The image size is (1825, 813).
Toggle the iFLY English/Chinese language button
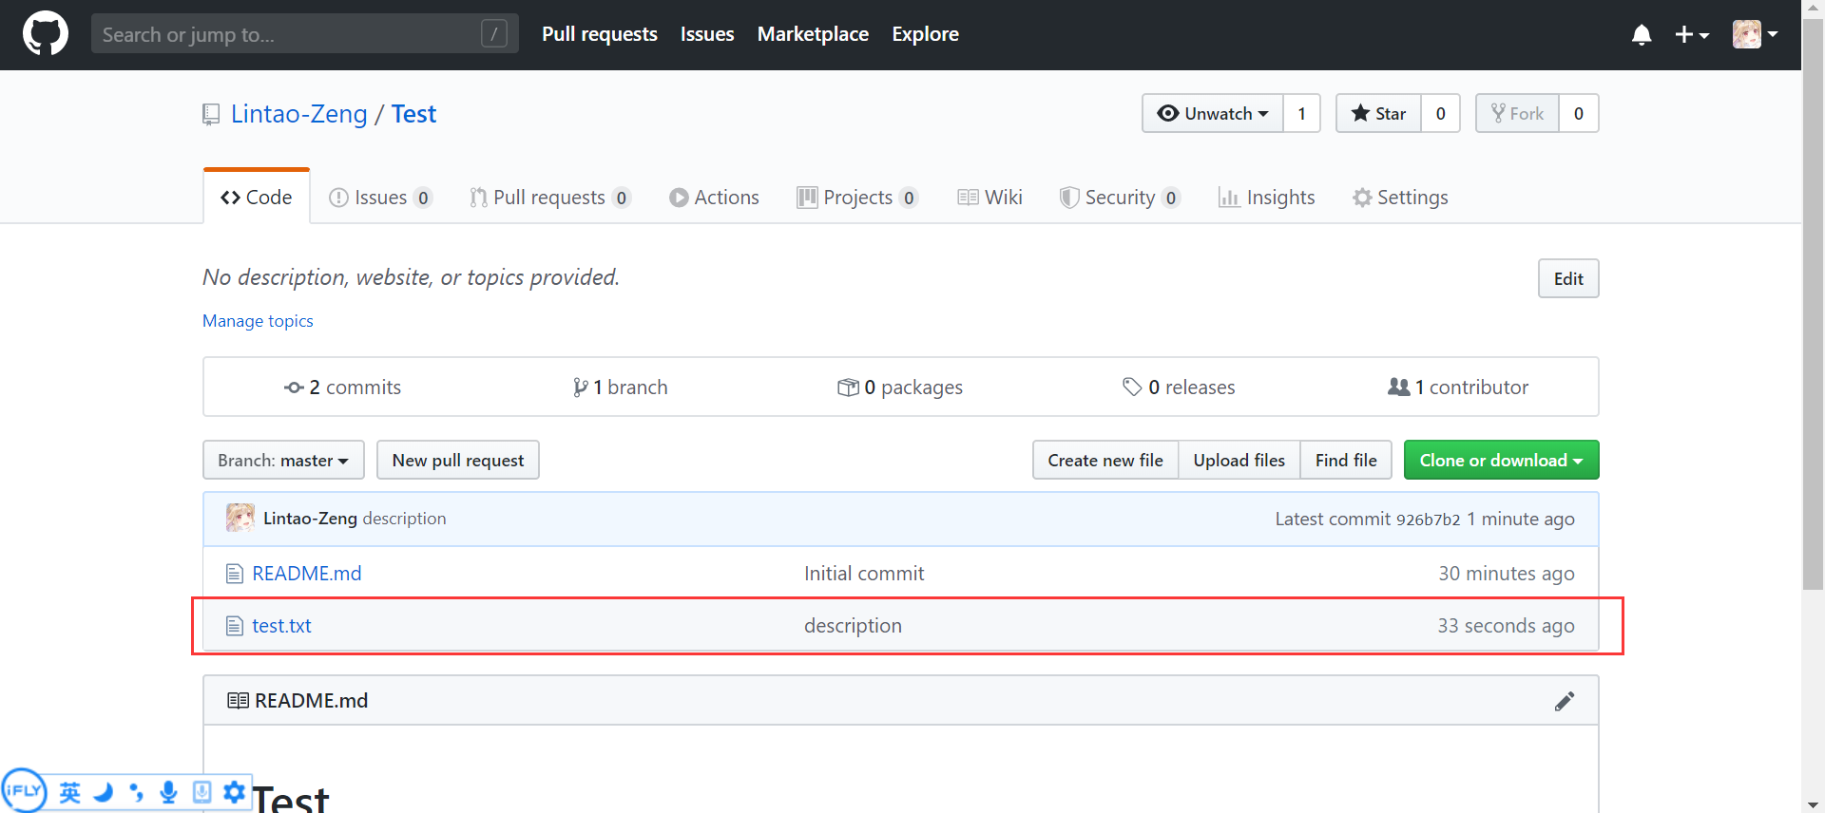(70, 792)
